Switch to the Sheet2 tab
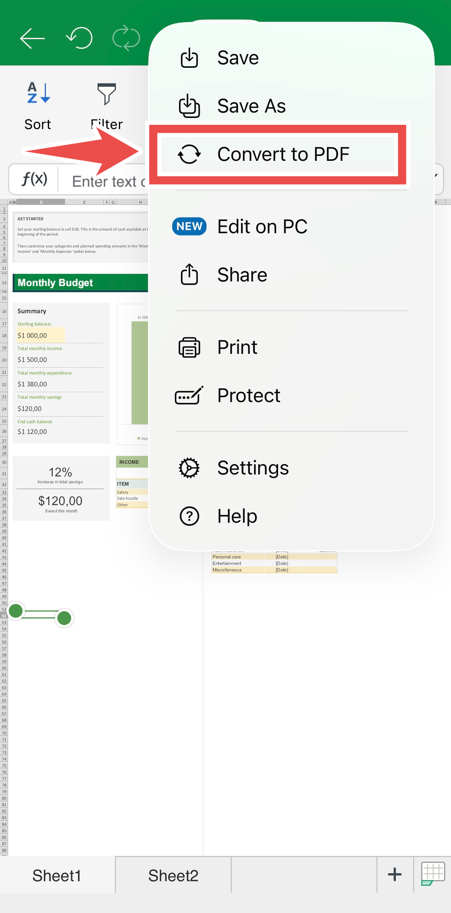The height and width of the screenshot is (913, 451). click(x=173, y=875)
